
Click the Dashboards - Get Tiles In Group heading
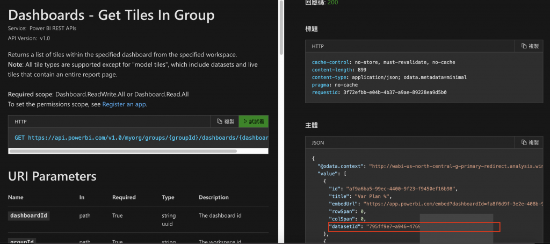(x=111, y=15)
